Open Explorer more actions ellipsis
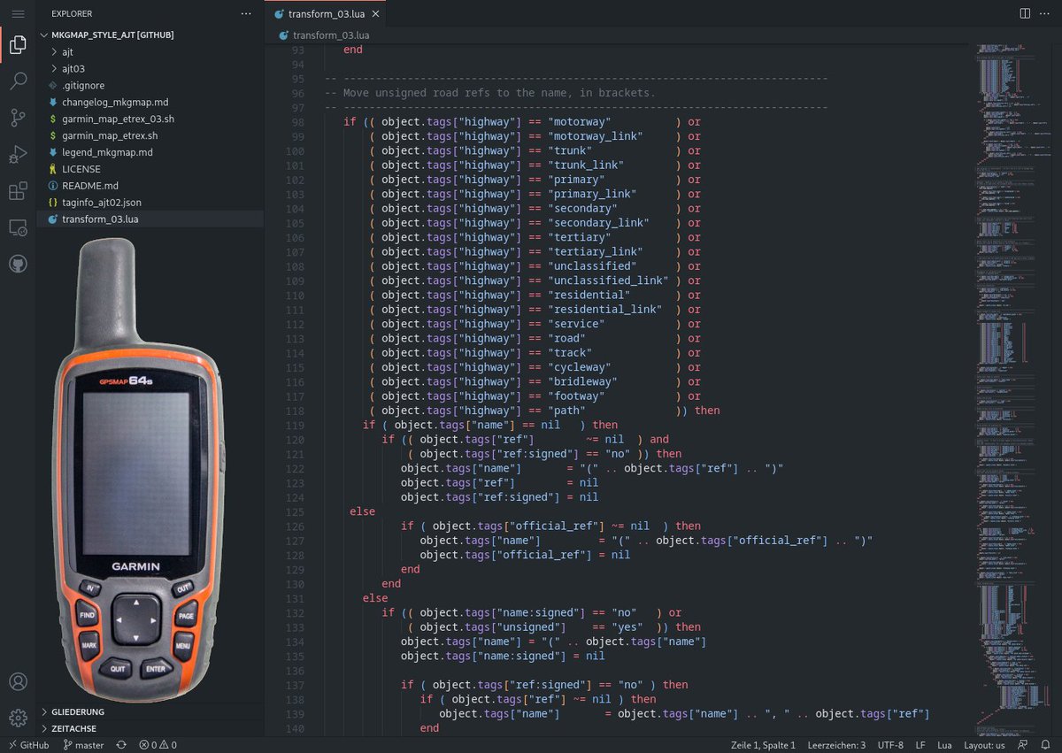 246,14
